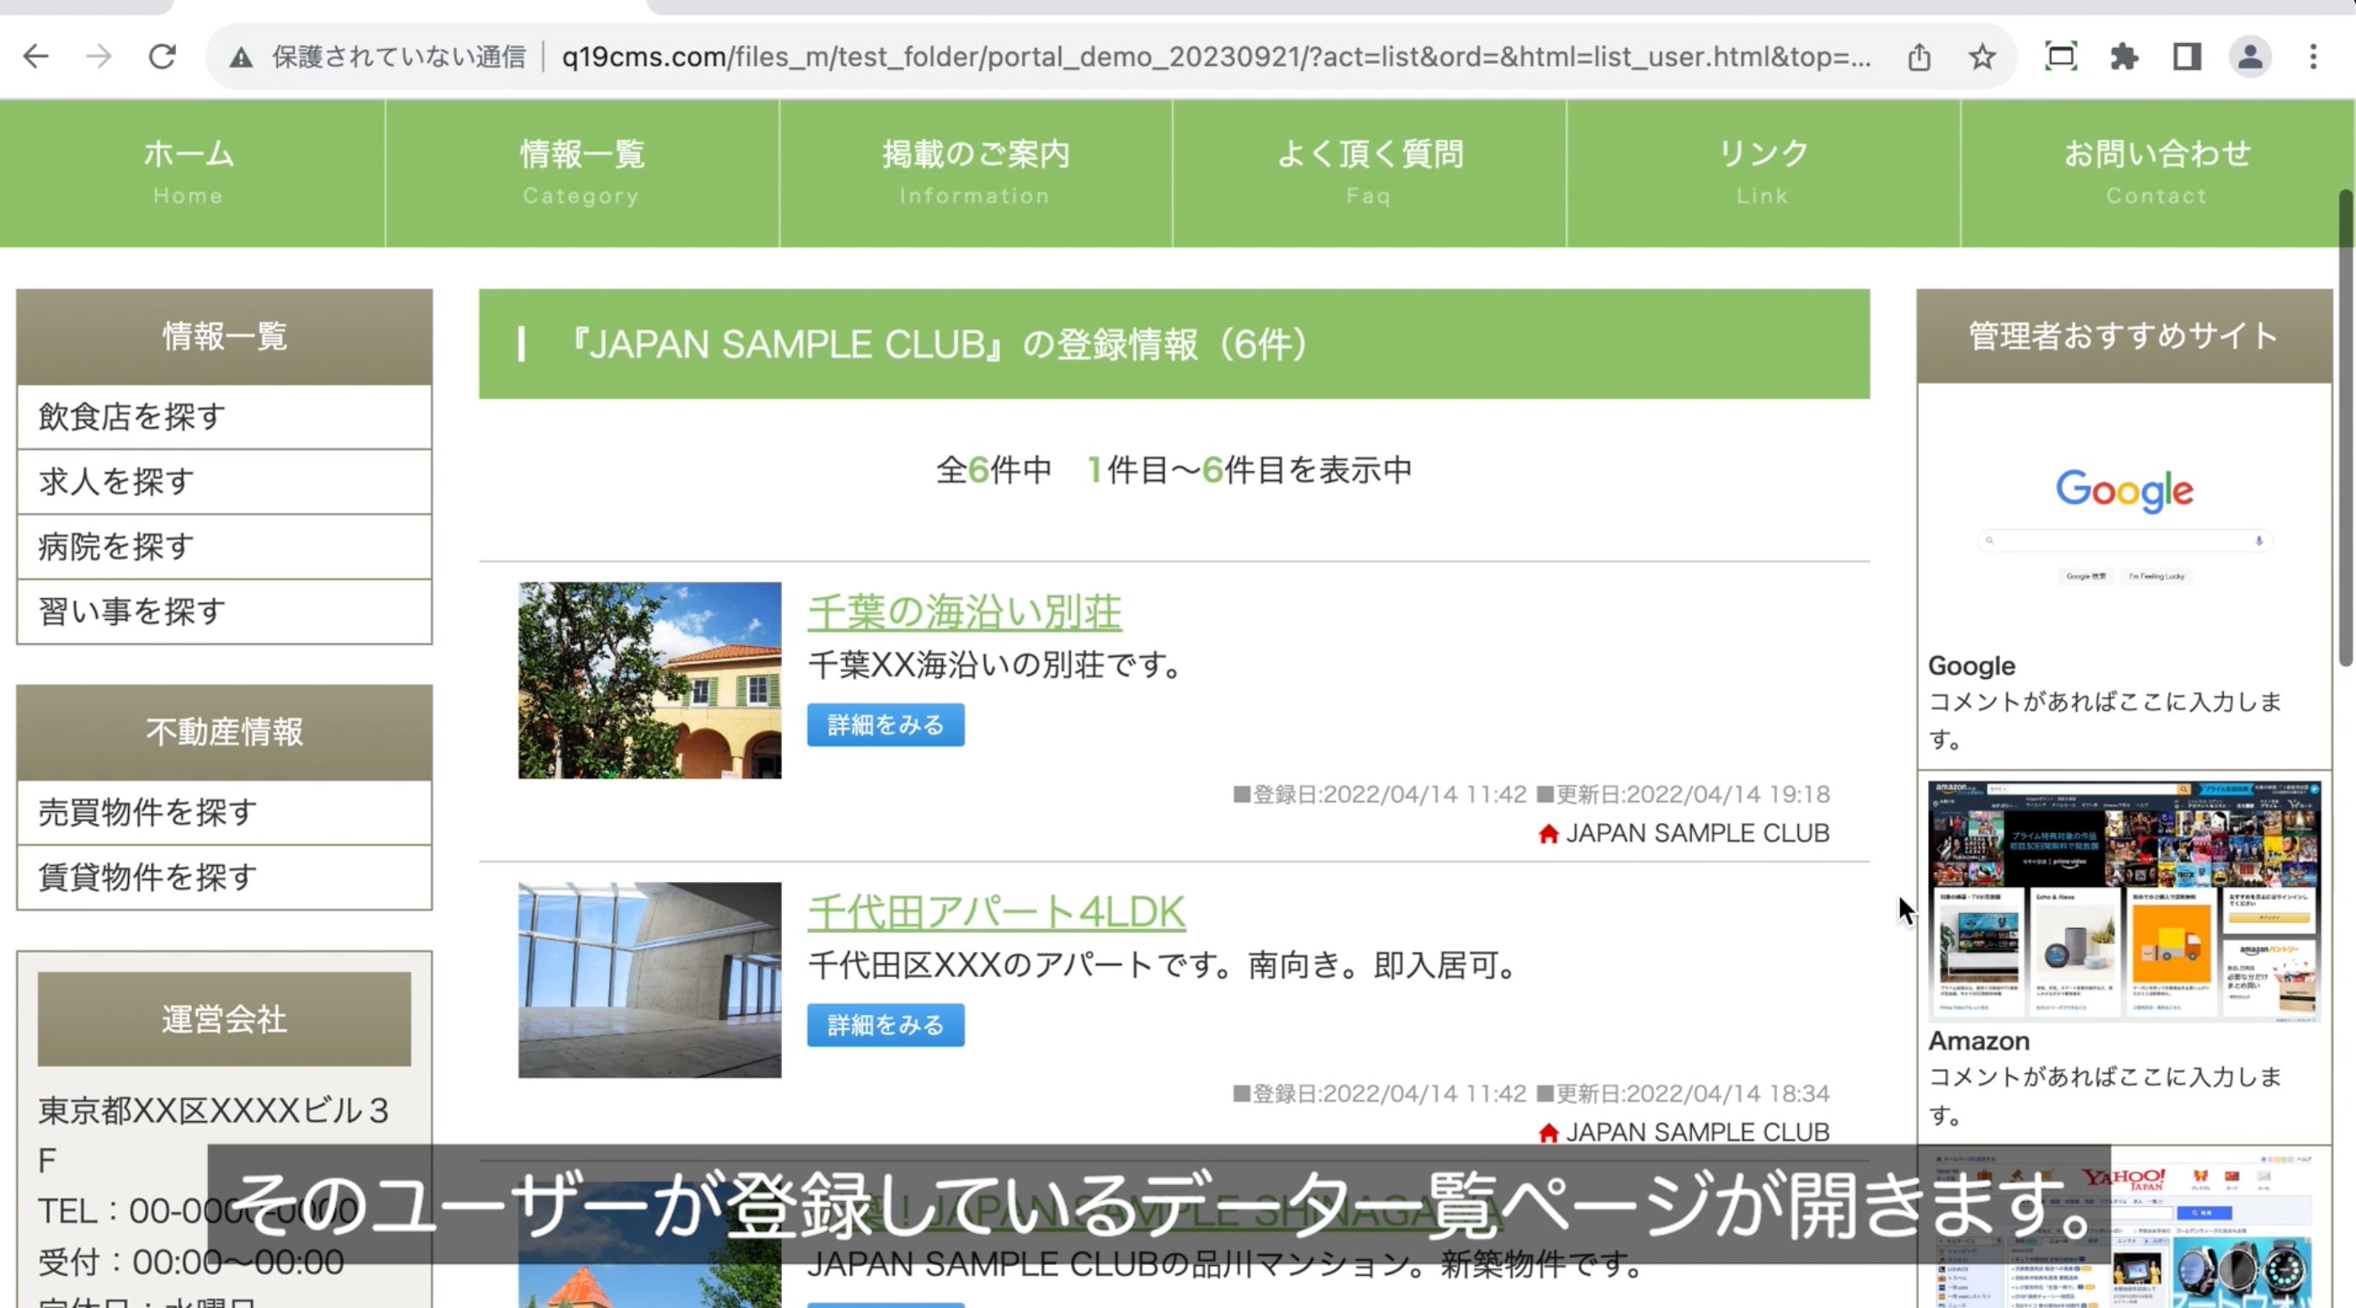
Task: Open the 千代田アパート4LDK listing title
Action: [x=996, y=911]
